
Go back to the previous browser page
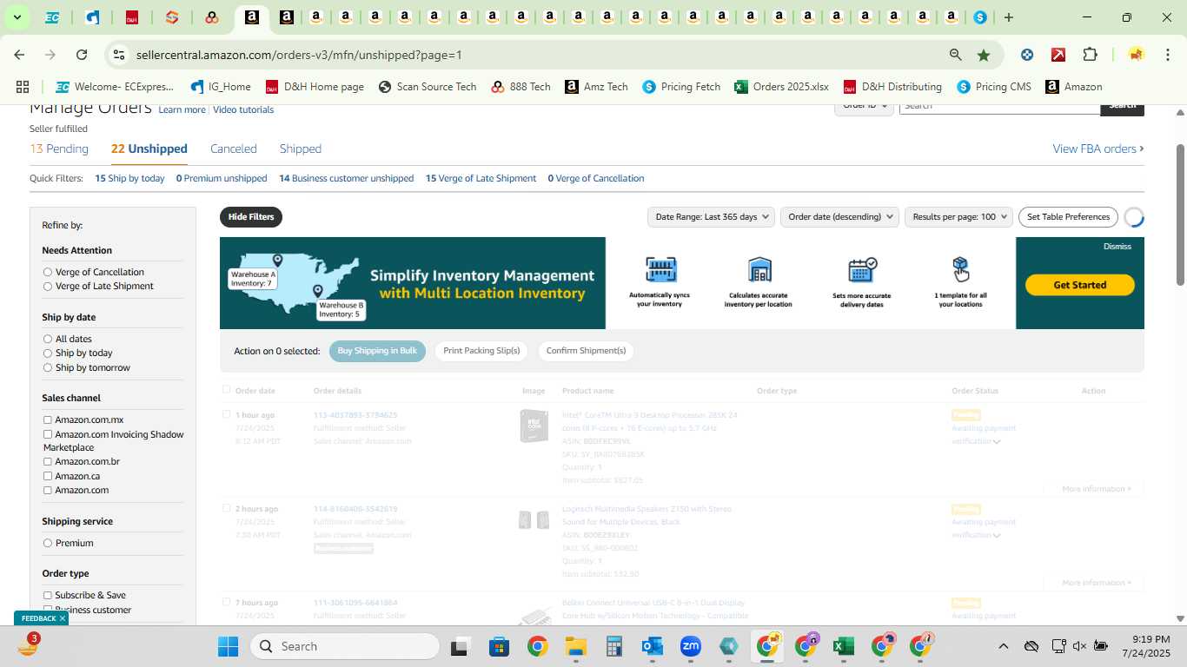19,55
